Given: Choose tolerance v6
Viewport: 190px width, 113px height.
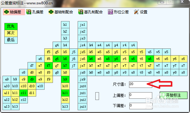Looking at the screenshot, I should click(158, 59).
